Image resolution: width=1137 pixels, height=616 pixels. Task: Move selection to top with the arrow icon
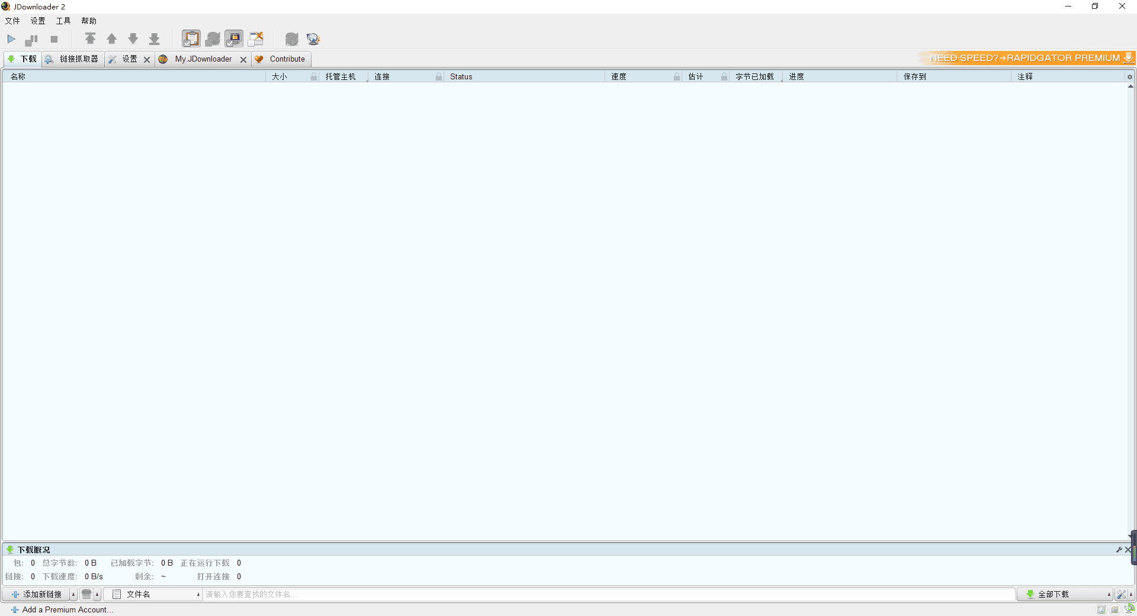pyautogui.click(x=90, y=39)
